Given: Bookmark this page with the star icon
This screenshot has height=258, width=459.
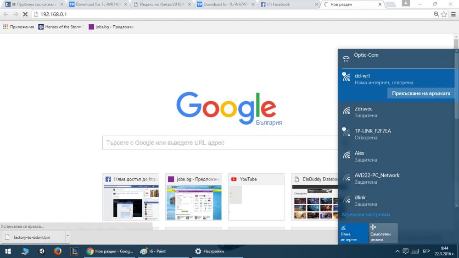Looking at the screenshot, I should 444,14.
